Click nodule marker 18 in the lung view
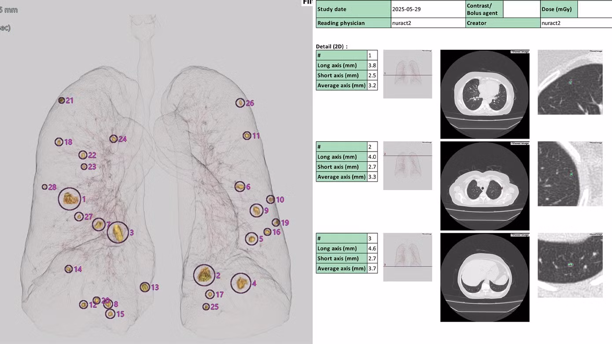Viewport: 612px width, 344px height. [x=59, y=142]
